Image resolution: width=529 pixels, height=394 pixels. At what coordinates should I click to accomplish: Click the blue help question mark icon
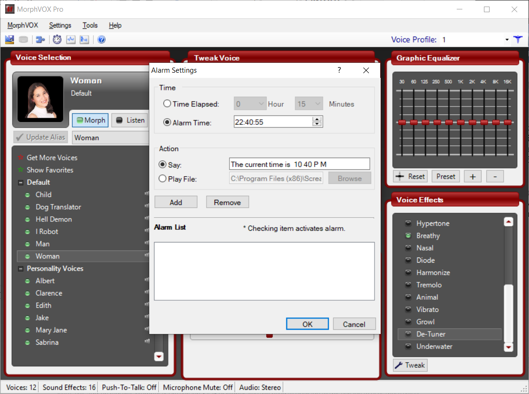click(x=101, y=40)
